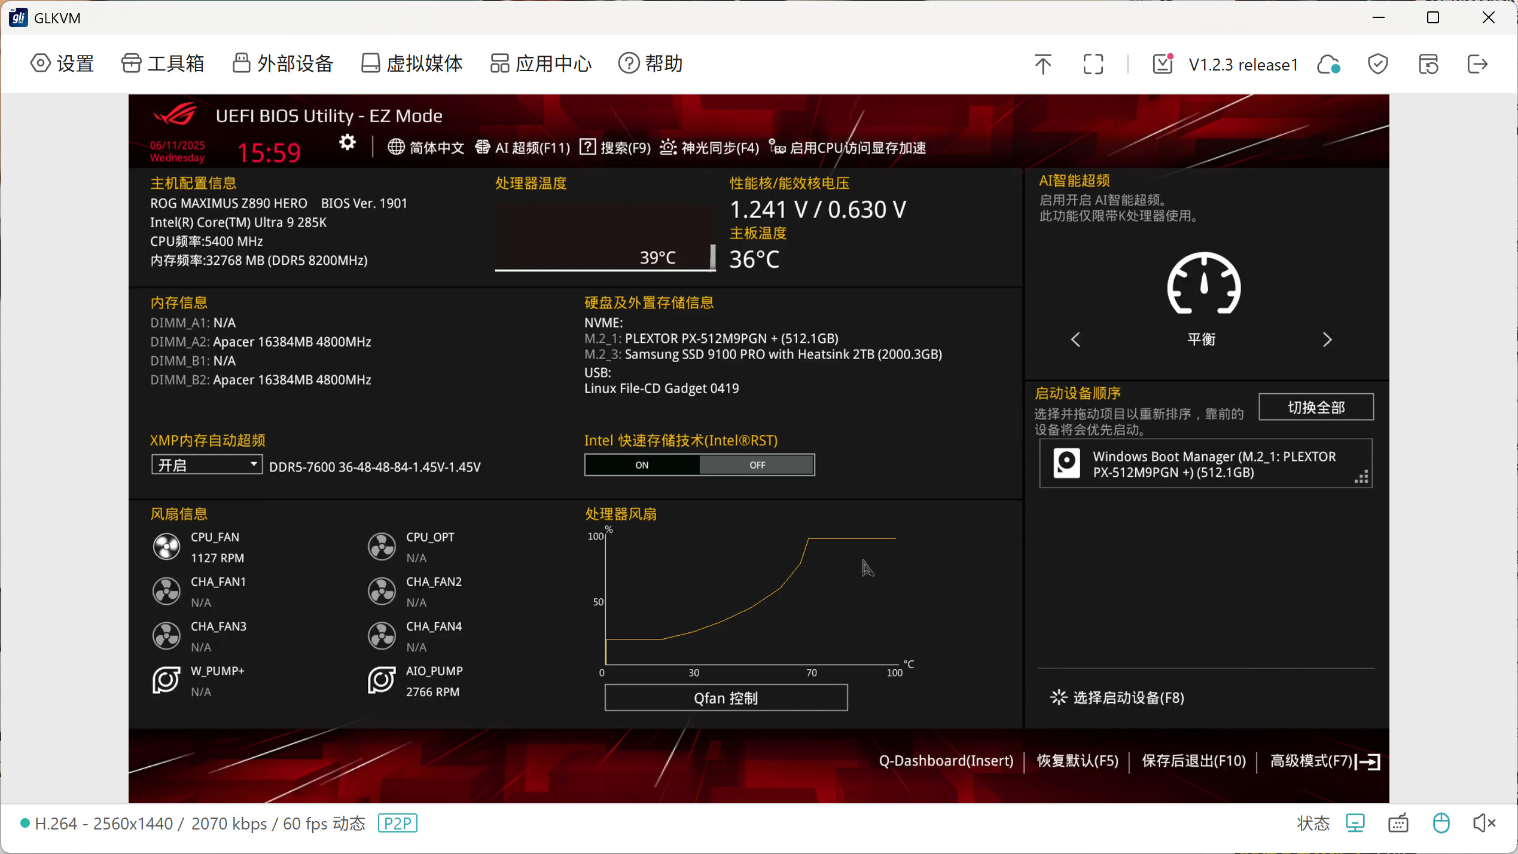Click the scroll-to-top arrow icon
The width and height of the screenshot is (1518, 854).
pos(1043,64)
